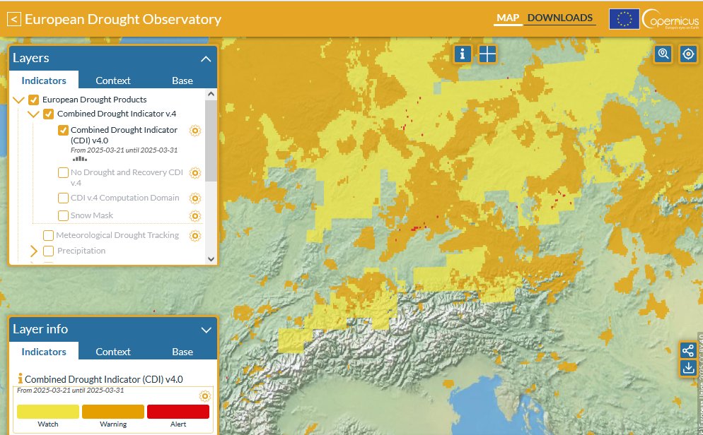
Task: Click the download map icon
Action: pyautogui.click(x=687, y=368)
